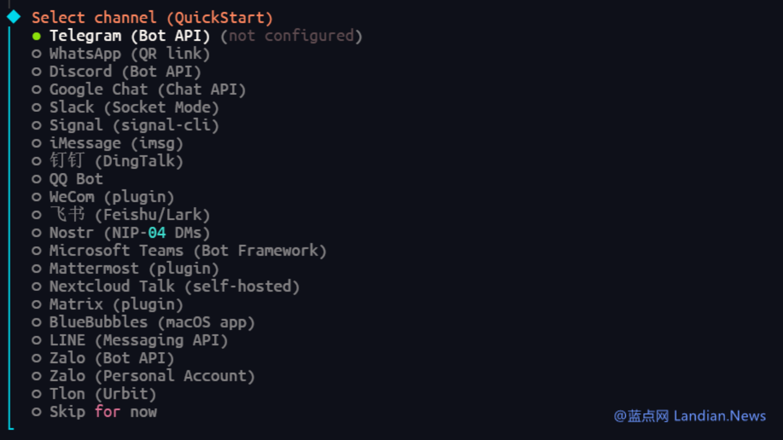This screenshot has width=783, height=440.
Task: Select Discord (Bot API) radio circle
Action: point(37,71)
